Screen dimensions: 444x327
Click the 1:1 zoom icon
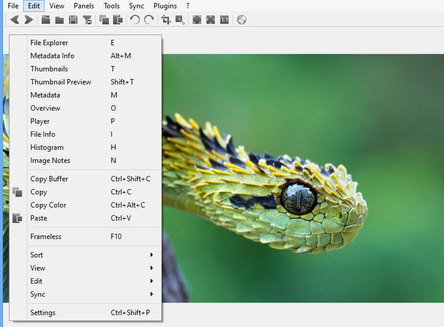coord(224,20)
